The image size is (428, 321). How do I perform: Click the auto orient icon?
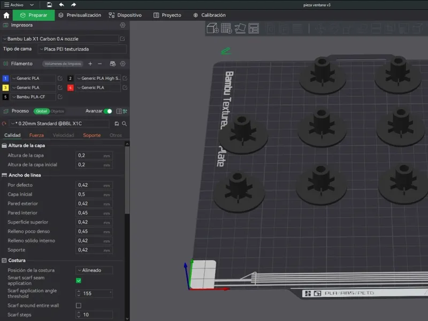(240, 28)
